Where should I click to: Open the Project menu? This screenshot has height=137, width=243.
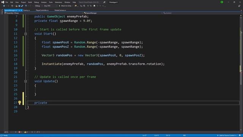pyautogui.click(x=24, y=2)
